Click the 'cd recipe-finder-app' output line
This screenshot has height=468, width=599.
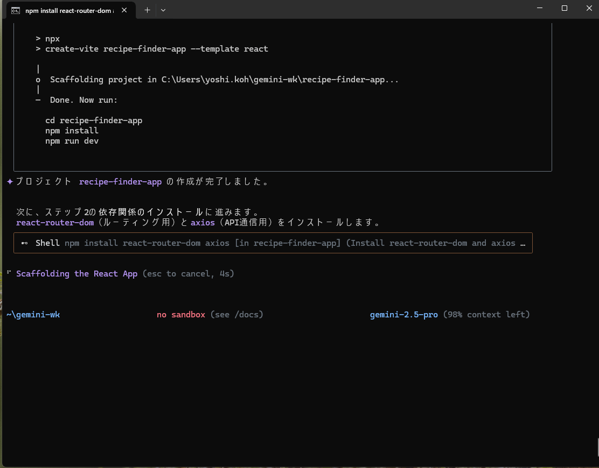coord(94,120)
